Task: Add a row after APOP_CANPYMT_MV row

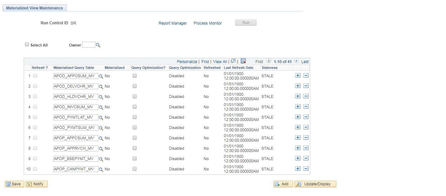Action: click(x=298, y=169)
